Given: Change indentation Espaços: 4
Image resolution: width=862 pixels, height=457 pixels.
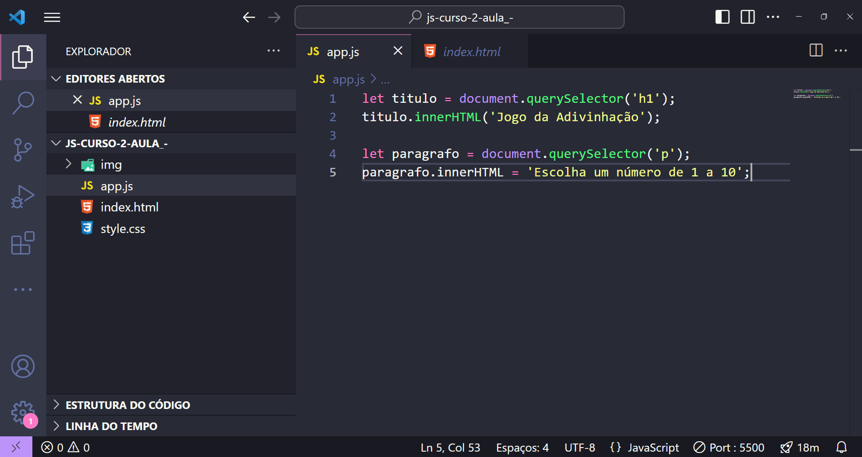Looking at the screenshot, I should 522,447.
